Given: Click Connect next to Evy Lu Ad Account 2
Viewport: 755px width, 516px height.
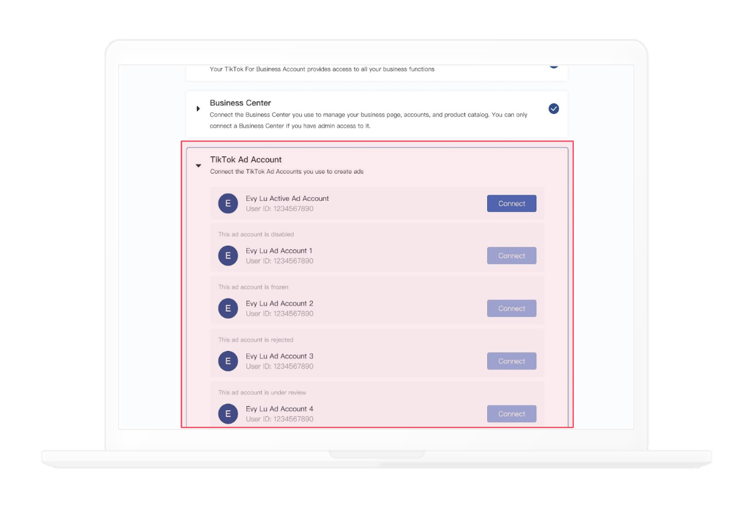Looking at the screenshot, I should pyautogui.click(x=511, y=308).
